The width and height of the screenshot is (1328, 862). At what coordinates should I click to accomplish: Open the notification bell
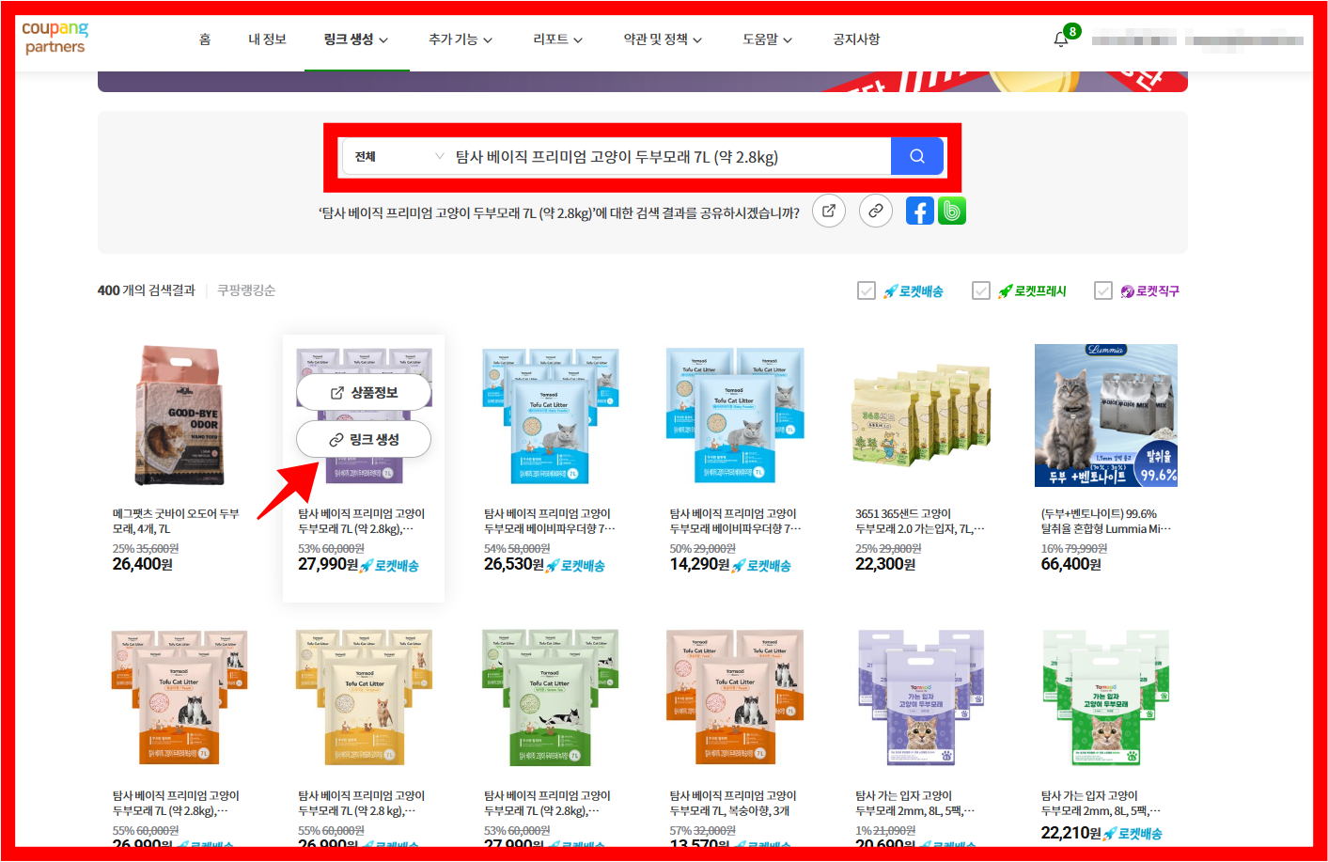(x=1061, y=39)
